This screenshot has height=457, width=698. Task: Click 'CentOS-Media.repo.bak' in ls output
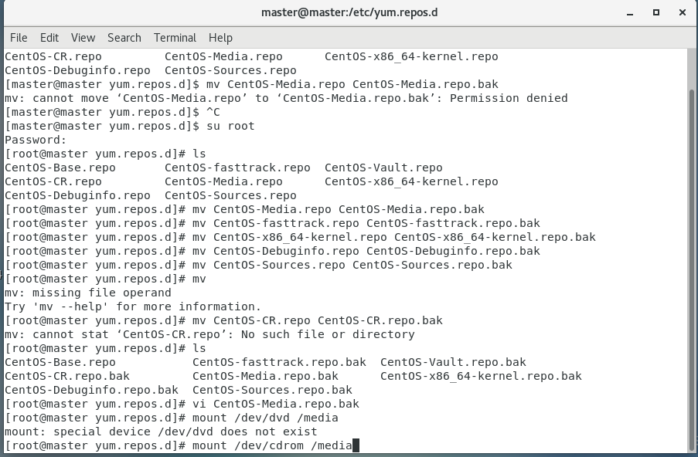tap(265, 376)
